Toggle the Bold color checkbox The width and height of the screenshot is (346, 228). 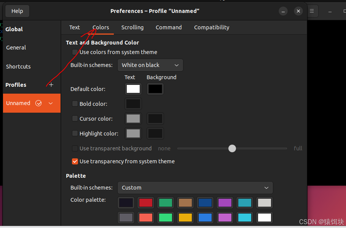[75, 104]
